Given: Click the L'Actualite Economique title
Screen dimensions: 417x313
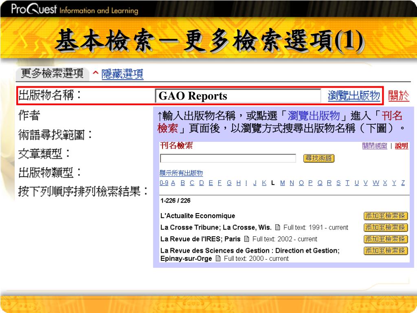Looking at the screenshot, I should [198, 216].
